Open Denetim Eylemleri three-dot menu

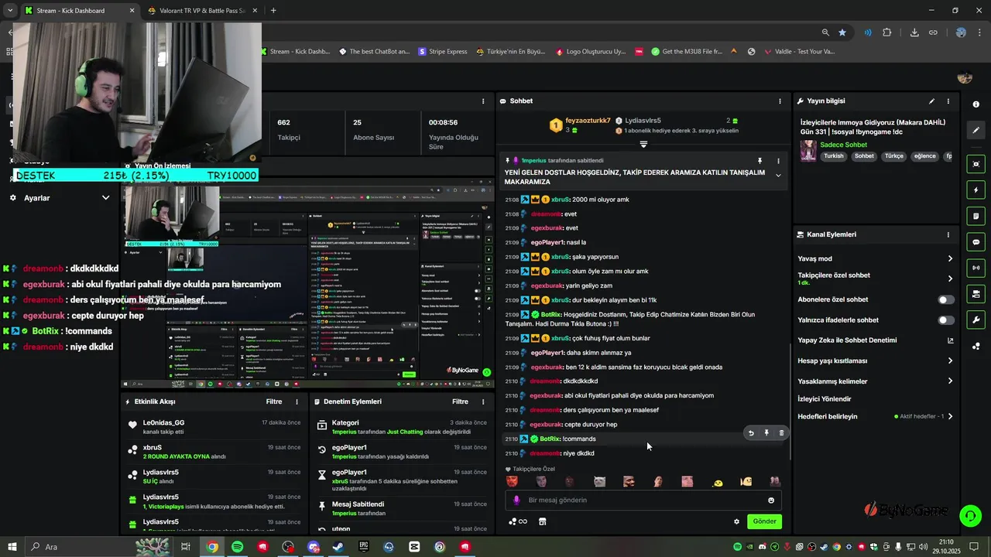click(x=483, y=402)
